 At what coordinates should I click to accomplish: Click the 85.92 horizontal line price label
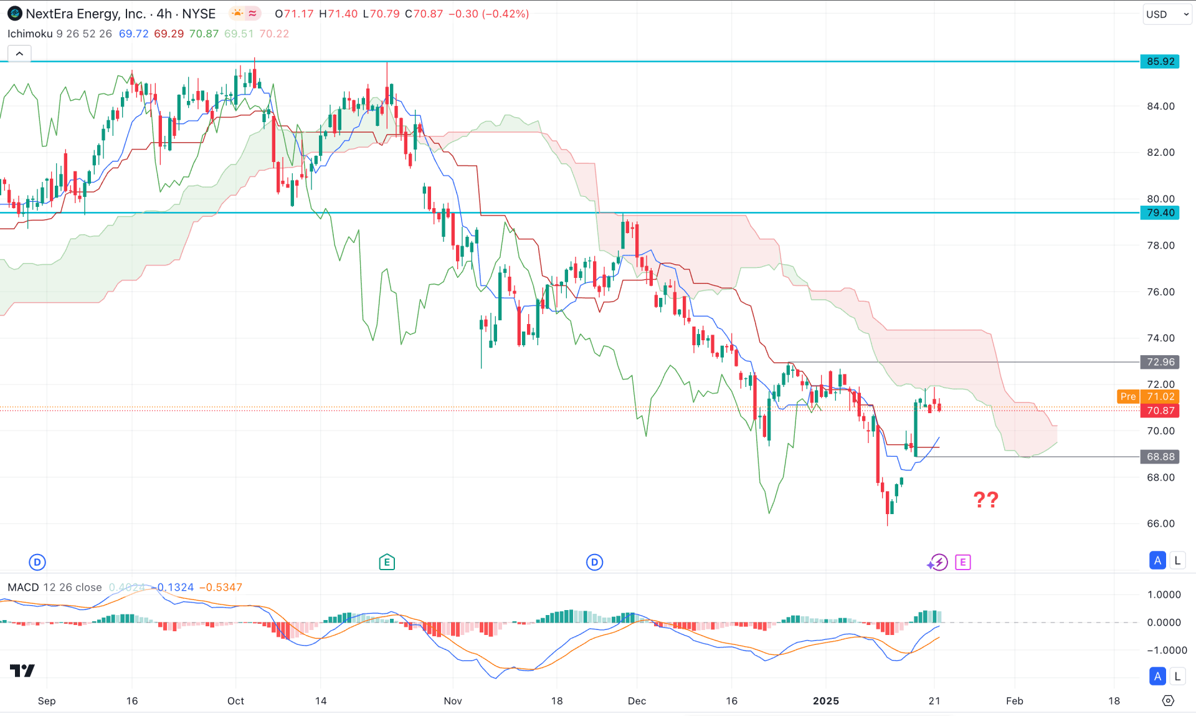coord(1160,61)
